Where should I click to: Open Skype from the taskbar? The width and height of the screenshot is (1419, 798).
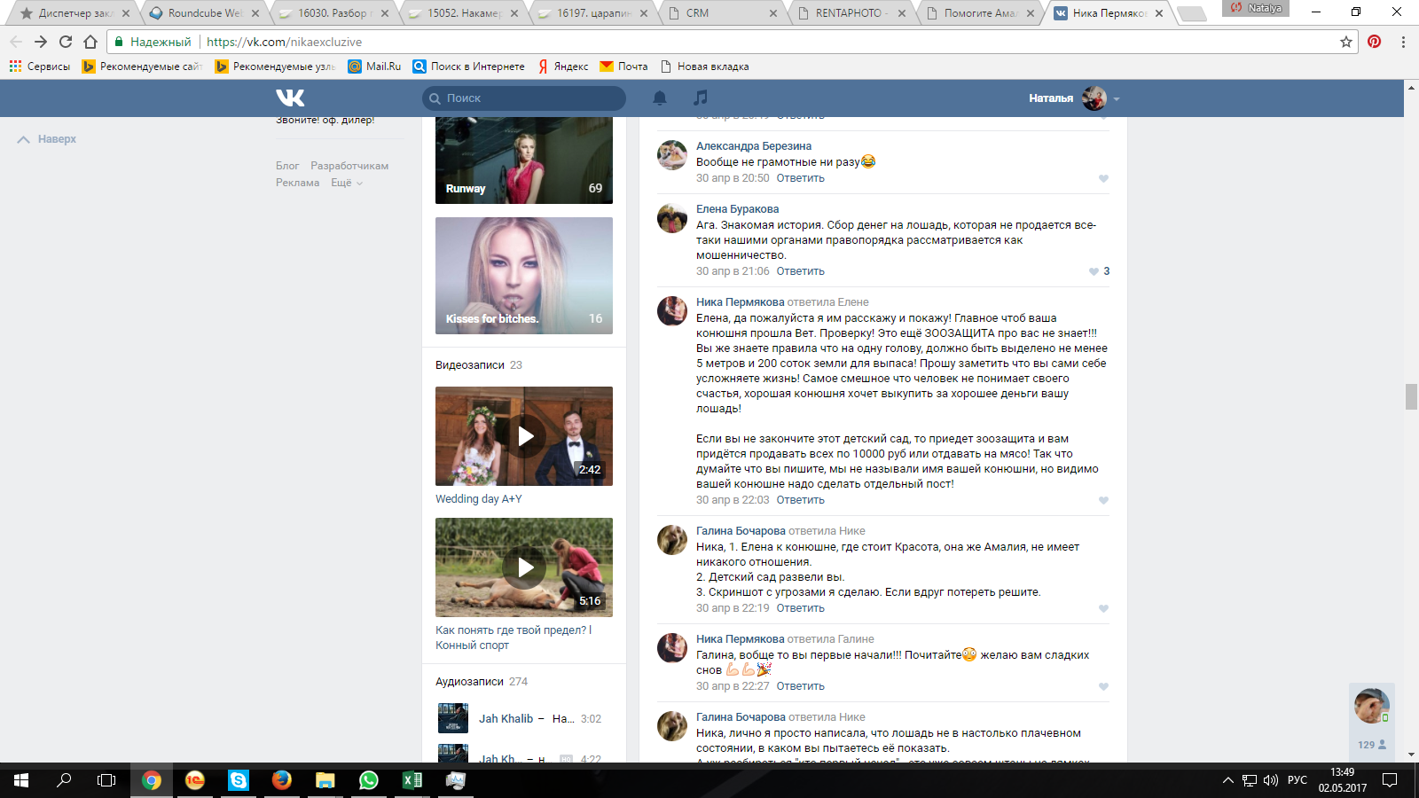[x=238, y=780]
